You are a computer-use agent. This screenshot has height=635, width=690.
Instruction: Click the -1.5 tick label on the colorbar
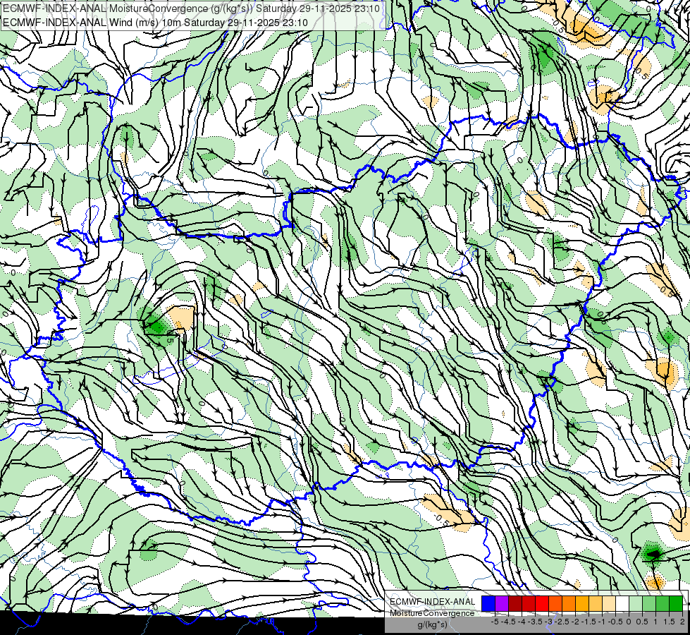click(x=589, y=622)
